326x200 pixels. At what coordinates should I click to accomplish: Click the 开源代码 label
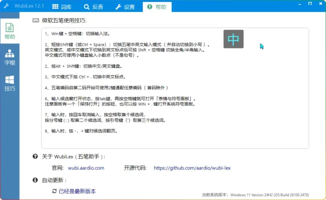pyautogui.click(x=135, y=168)
